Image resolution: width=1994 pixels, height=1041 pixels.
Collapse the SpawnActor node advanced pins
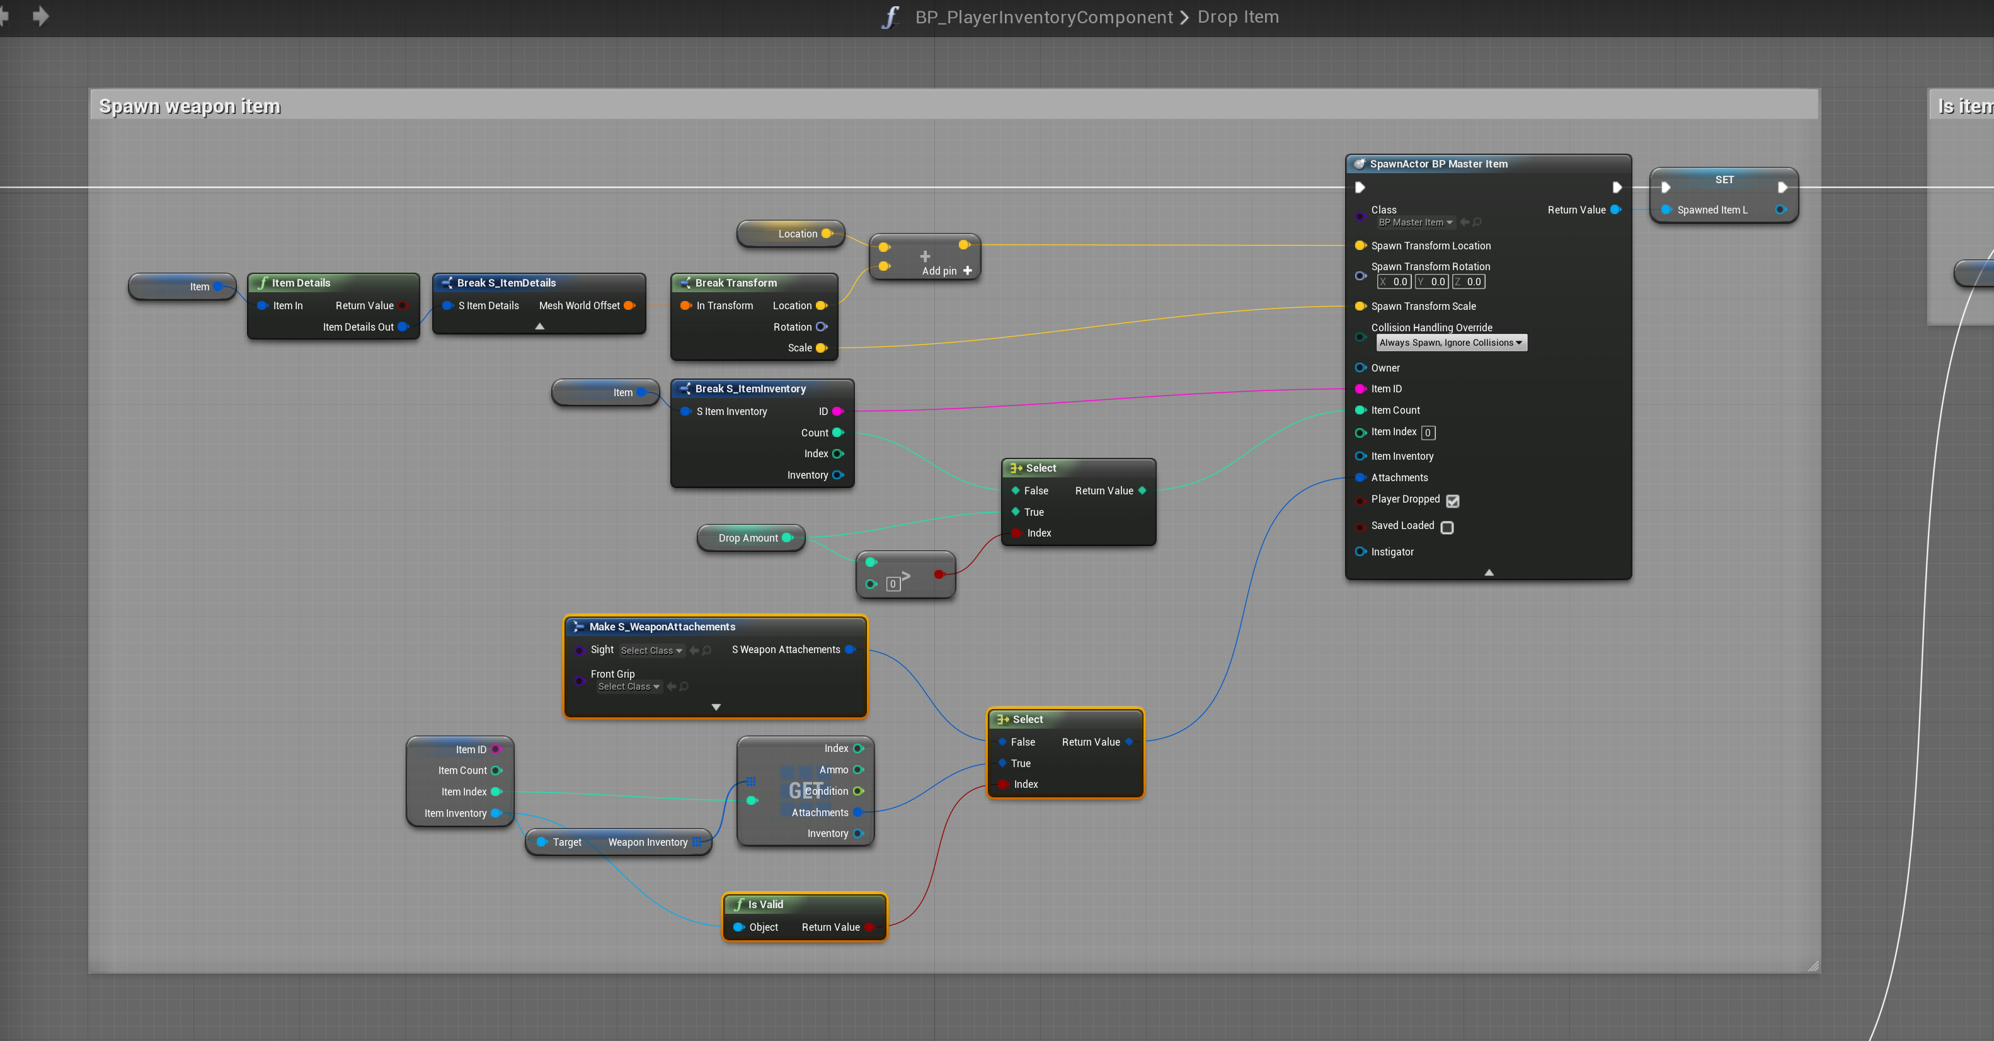[x=1487, y=572]
